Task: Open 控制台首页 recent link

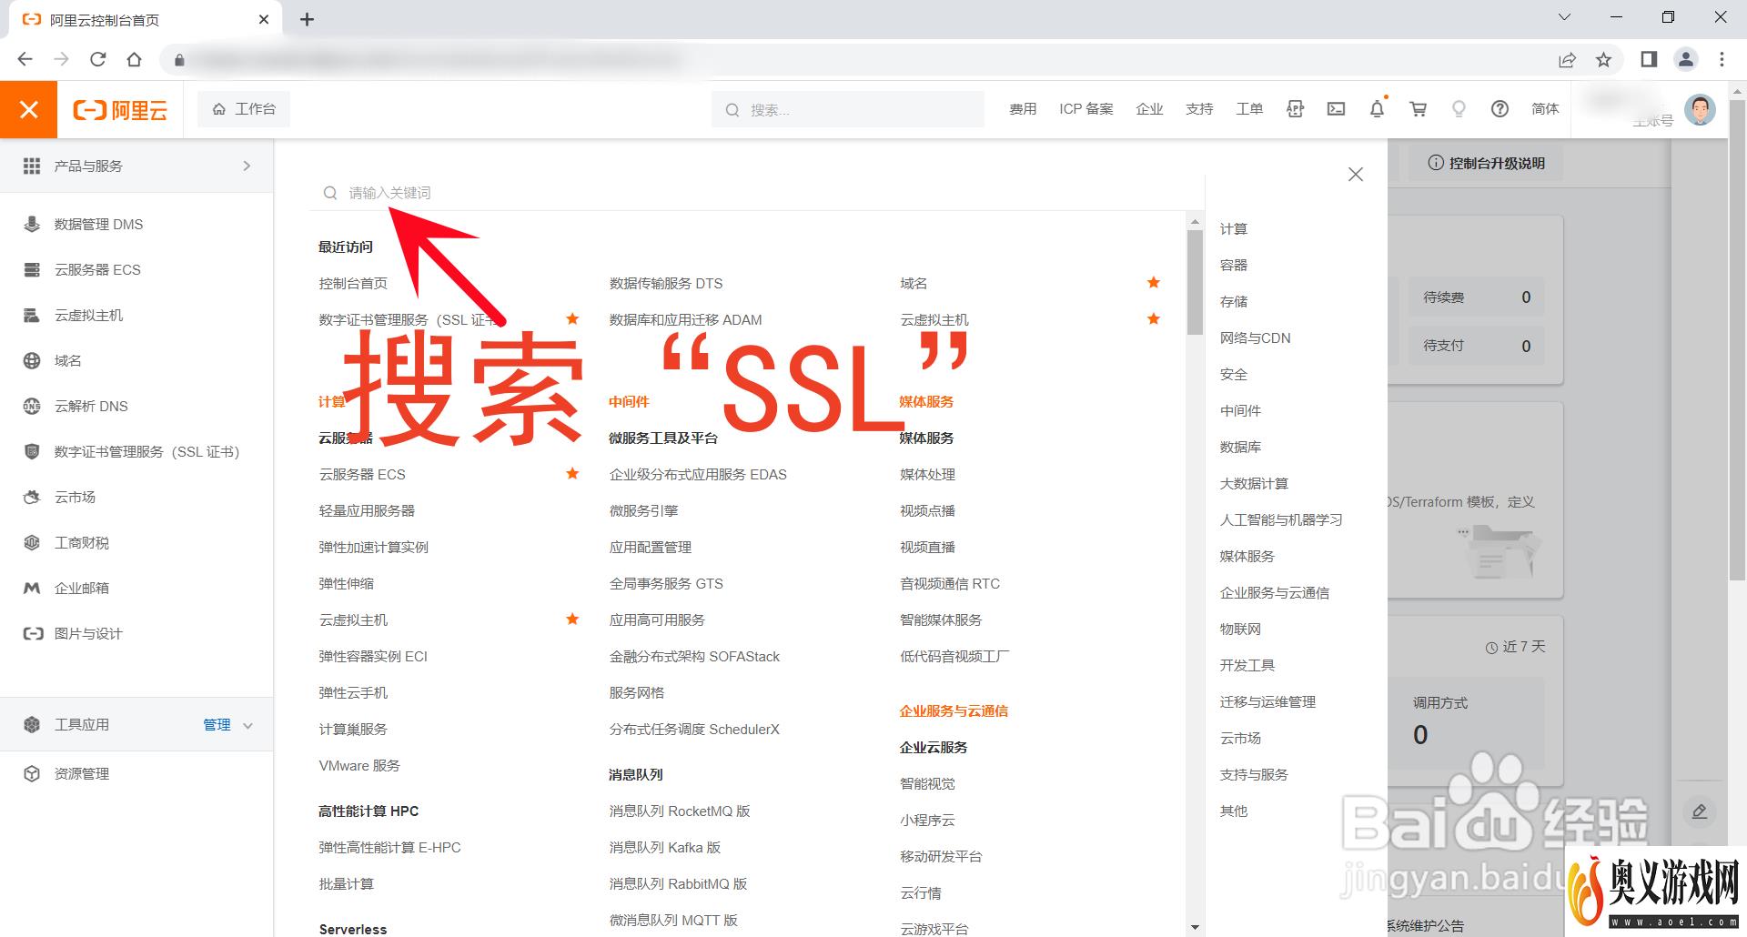Action: point(353,283)
